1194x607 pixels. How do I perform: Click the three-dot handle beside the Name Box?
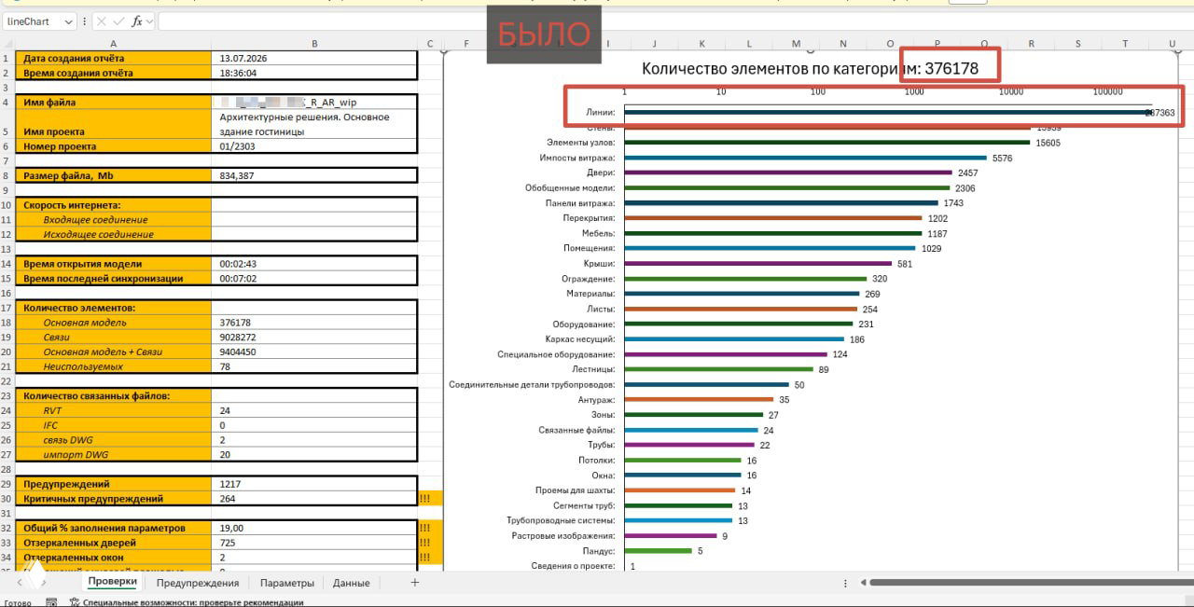86,21
